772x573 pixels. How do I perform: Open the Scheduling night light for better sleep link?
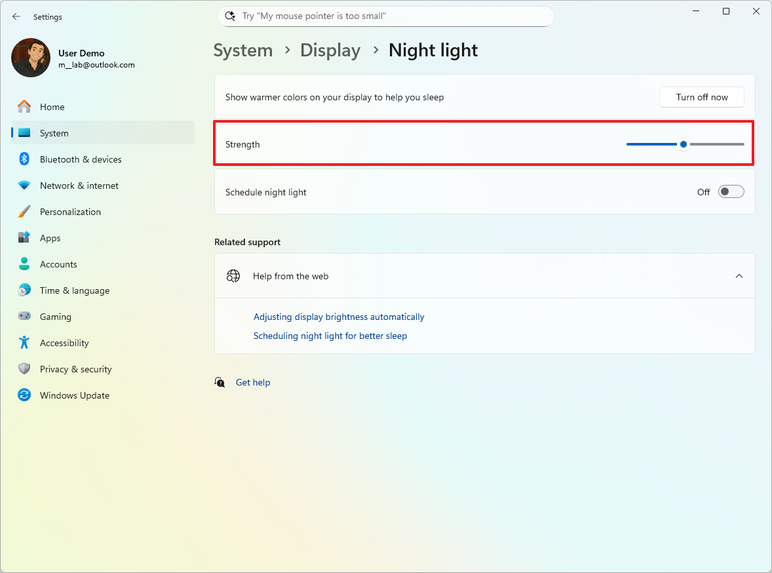330,335
